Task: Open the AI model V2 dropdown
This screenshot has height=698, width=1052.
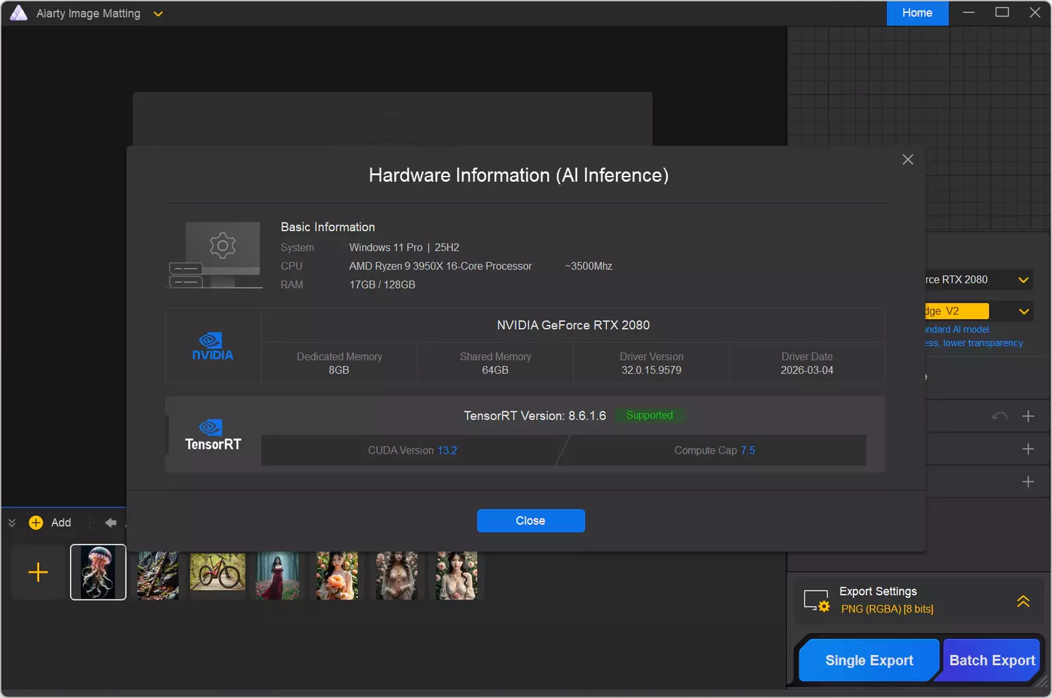Action: tap(1023, 311)
